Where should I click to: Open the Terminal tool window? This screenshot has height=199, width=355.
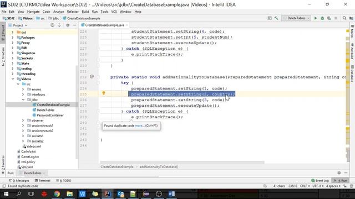point(43,181)
